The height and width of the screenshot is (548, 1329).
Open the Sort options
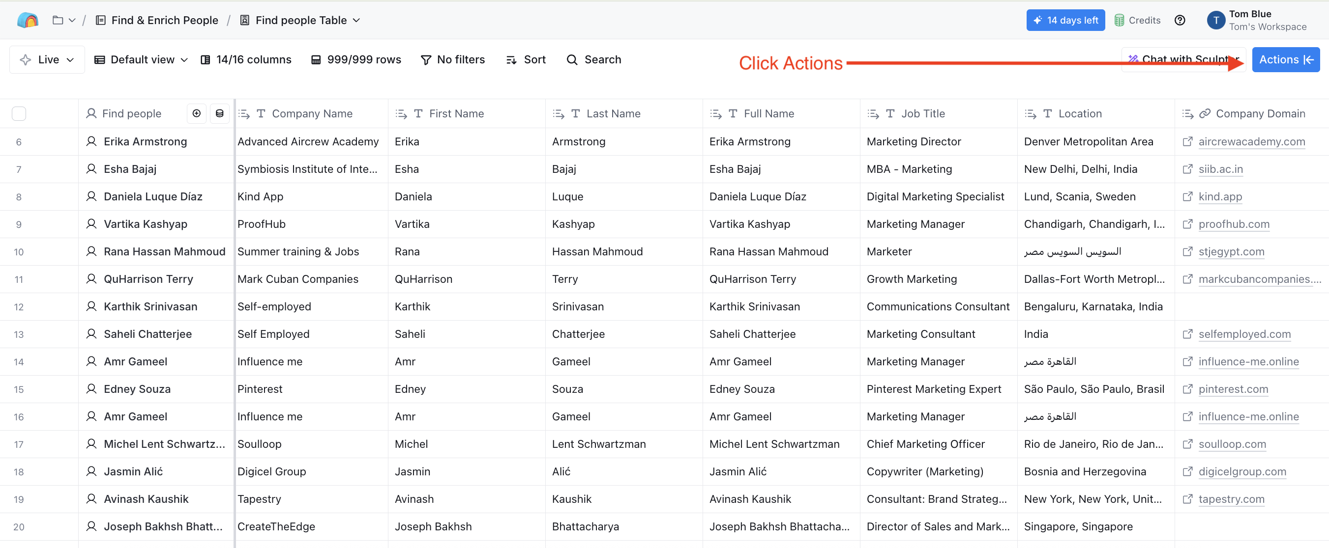tap(526, 60)
